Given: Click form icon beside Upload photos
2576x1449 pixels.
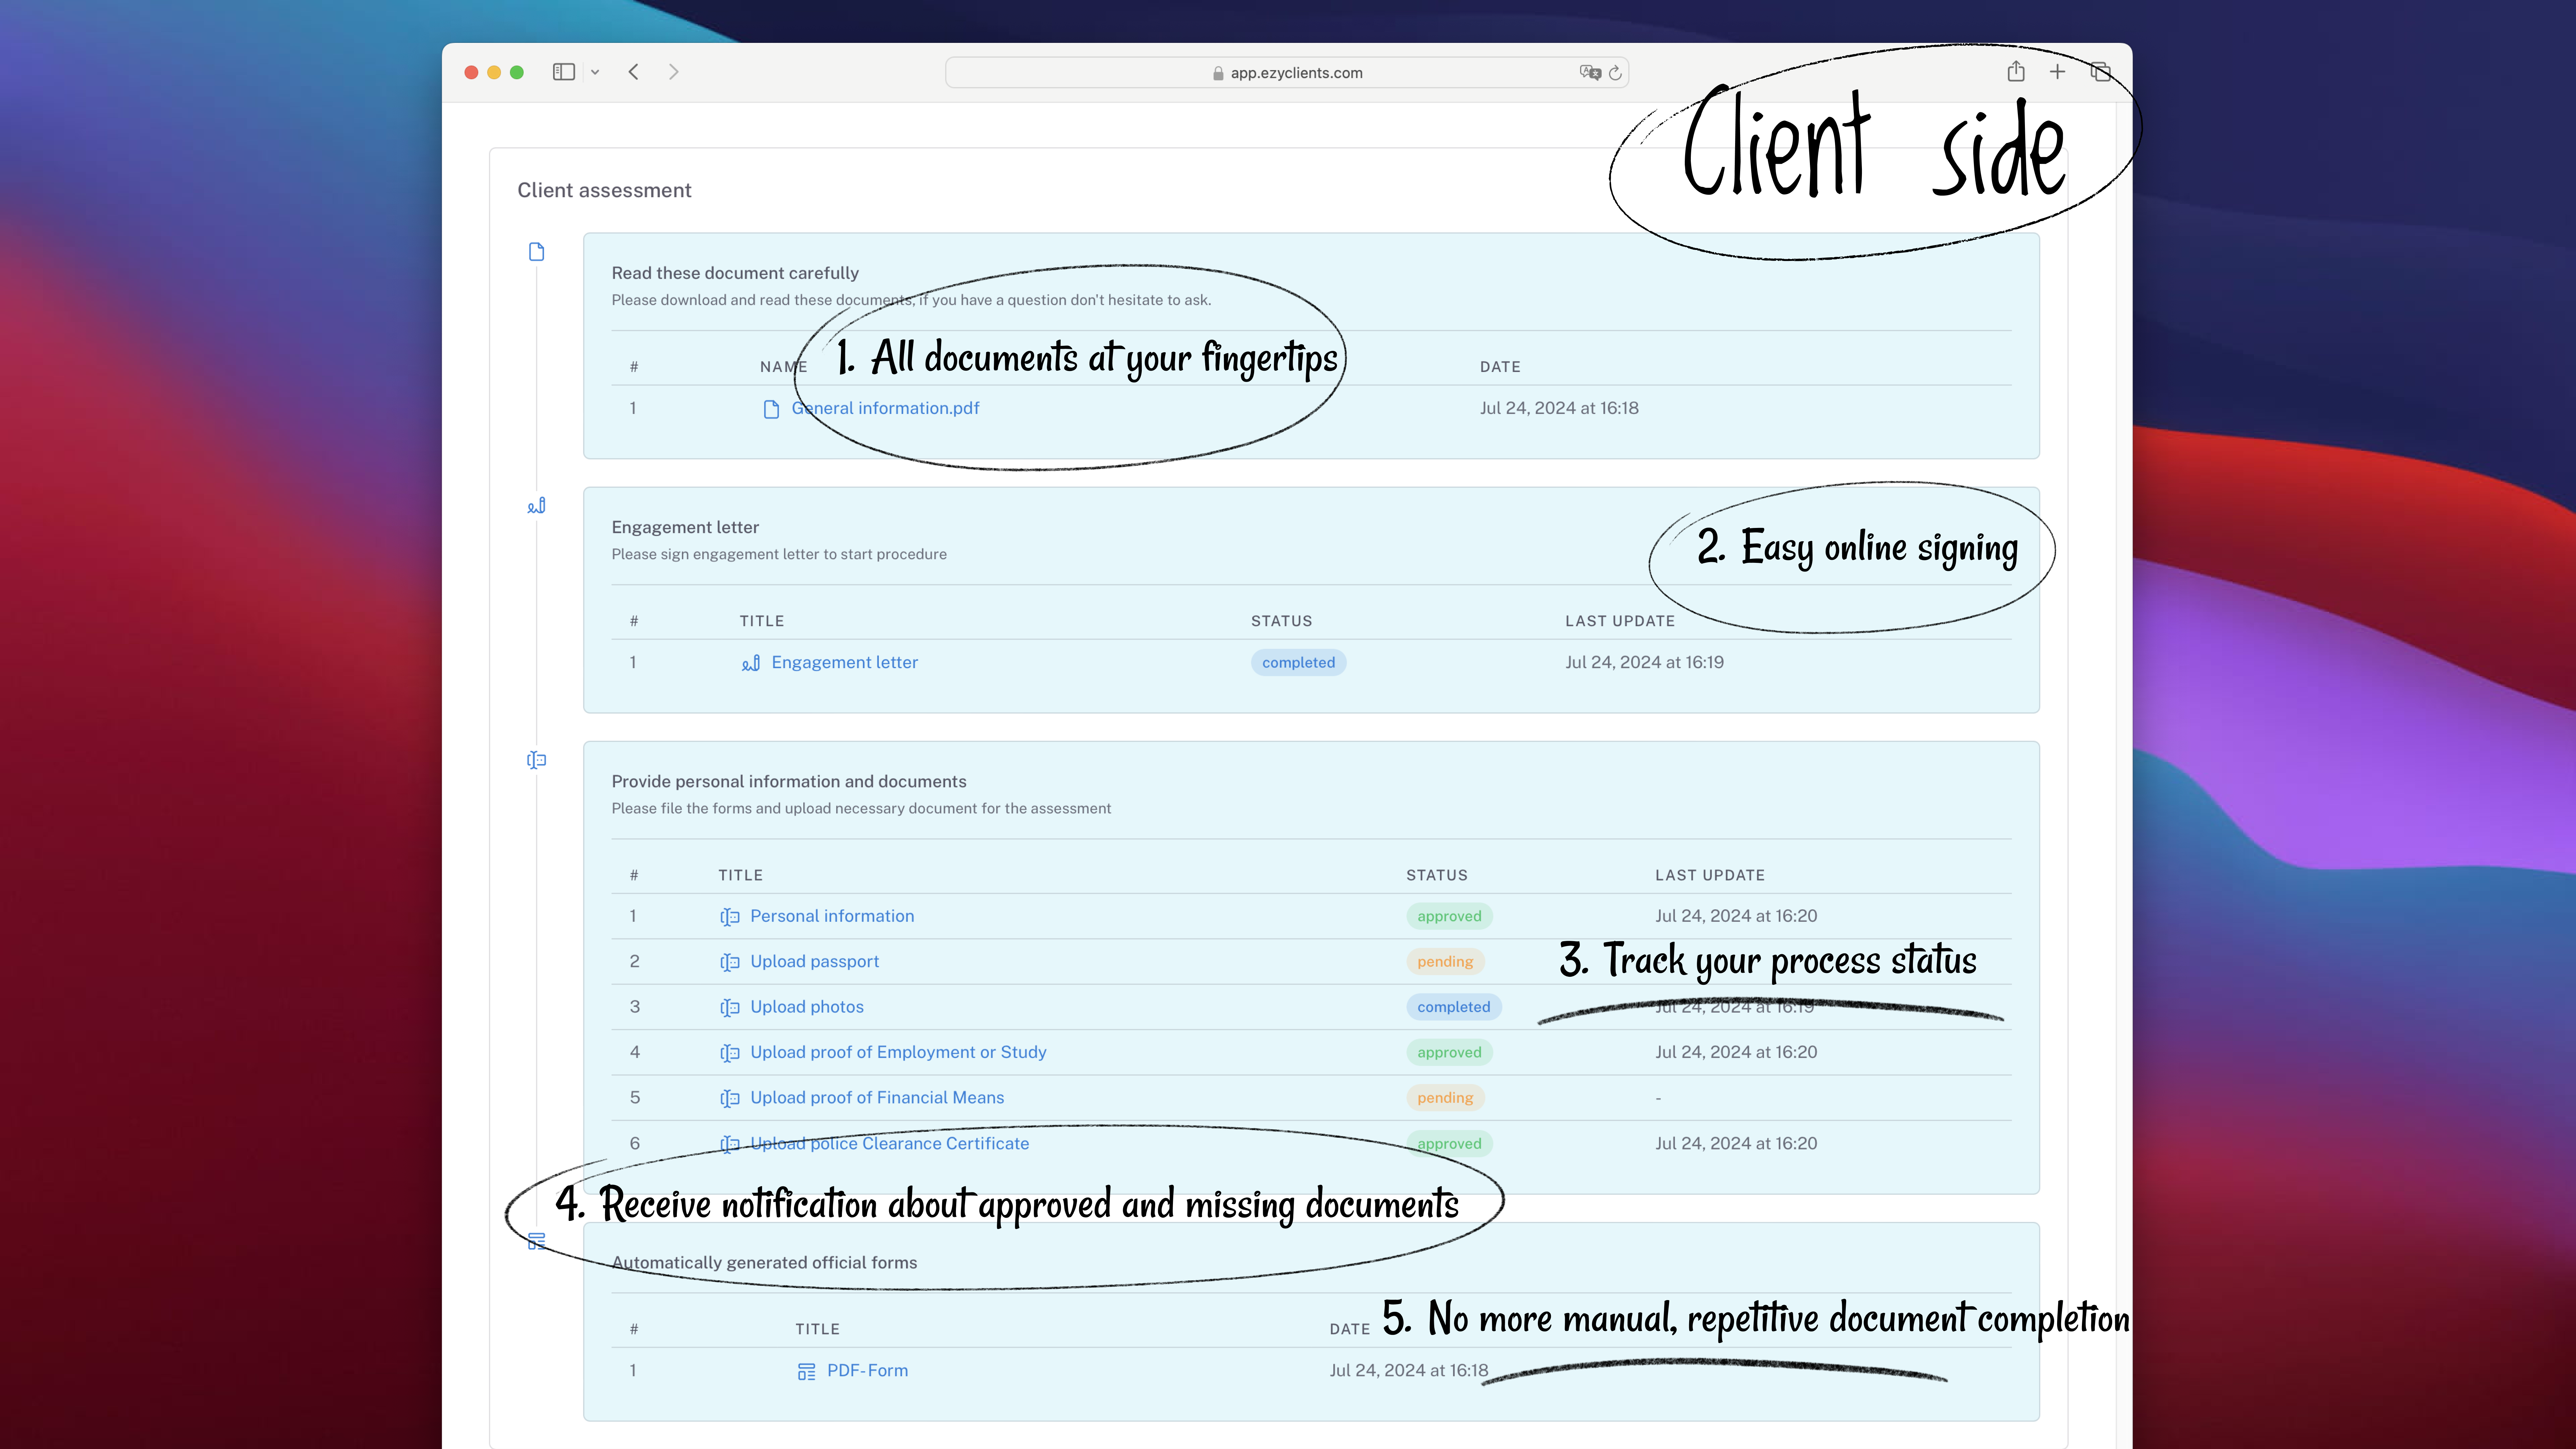Looking at the screenshot, I should (730, 1008).
